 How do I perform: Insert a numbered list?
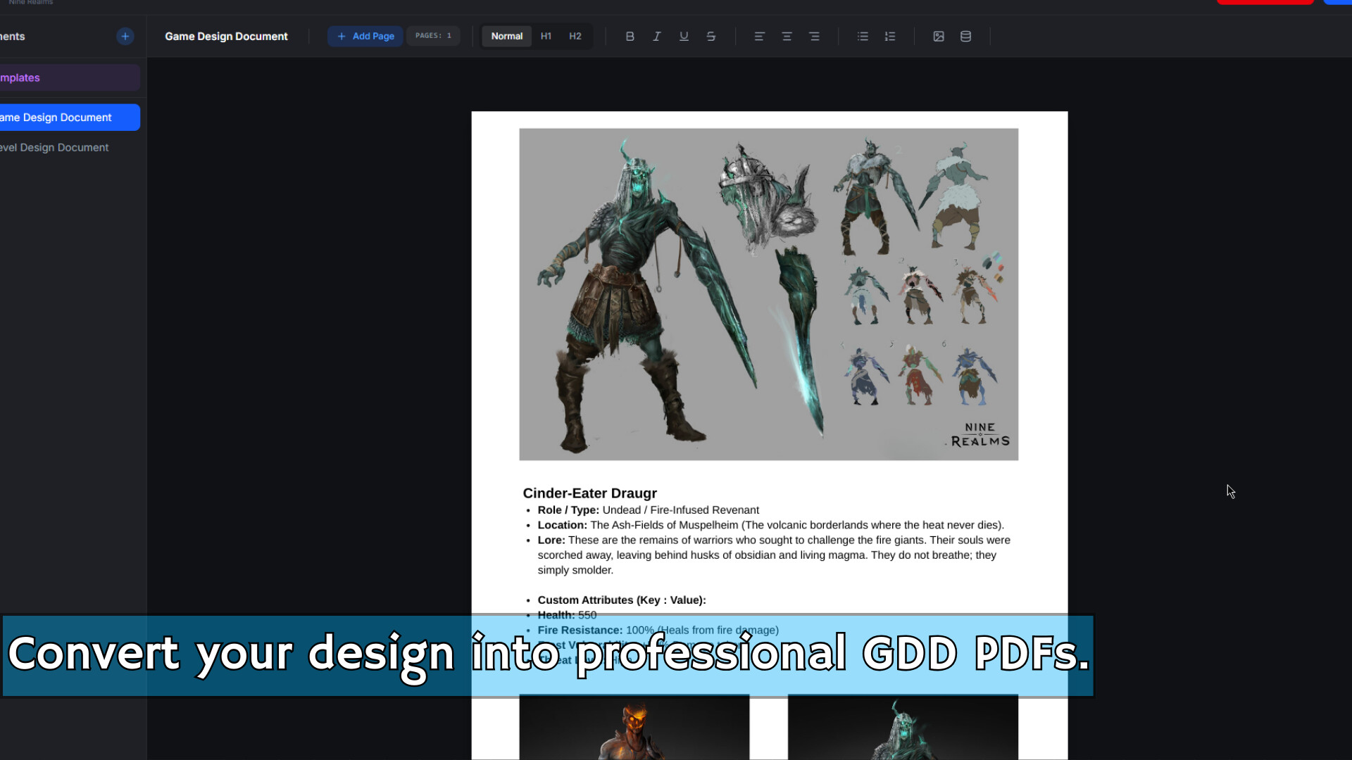[890, 36]
